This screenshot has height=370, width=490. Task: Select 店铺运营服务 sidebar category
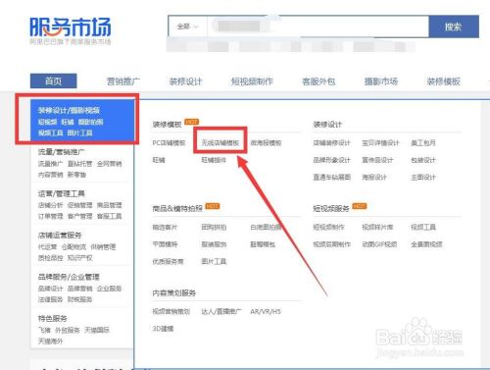pos(60,235)
